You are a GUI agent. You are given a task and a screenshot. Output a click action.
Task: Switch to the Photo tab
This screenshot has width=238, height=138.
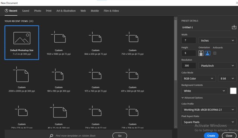coord(38,11)
